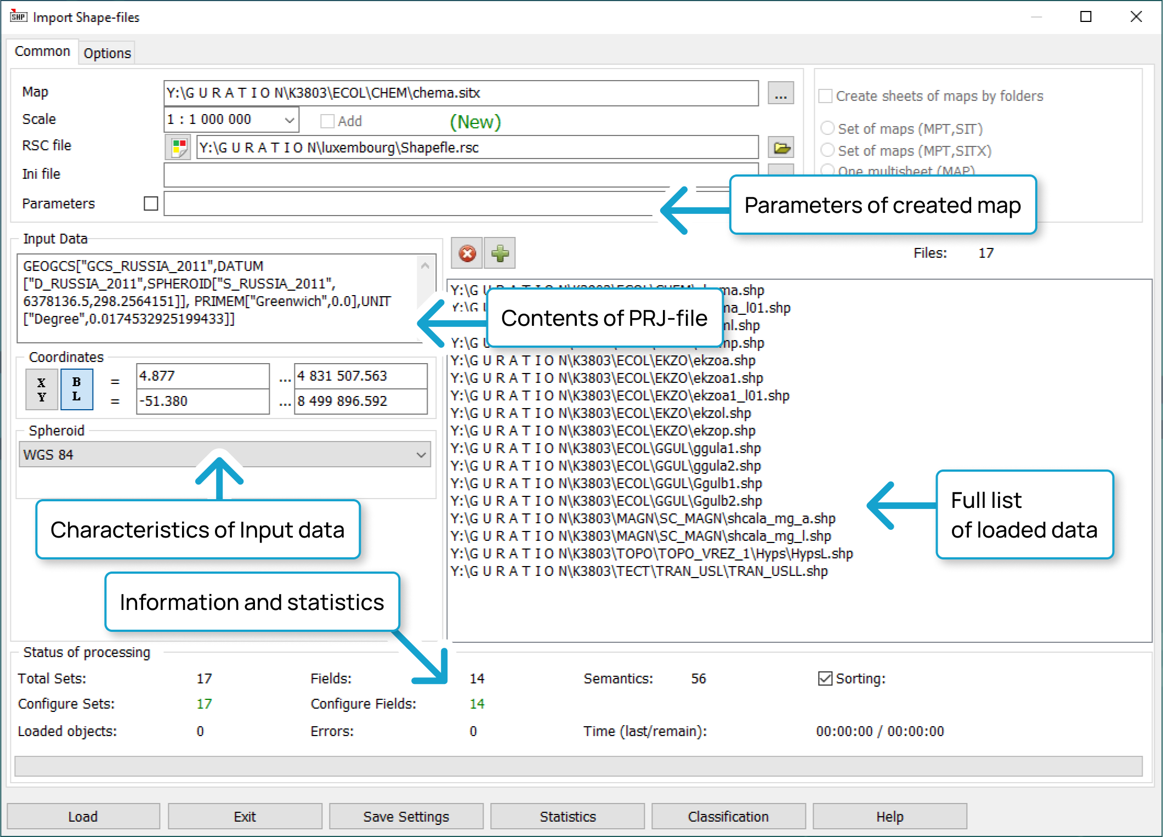1163x837 pixels.
Task: Select file TRAN_USLL.shp in the list
Action: point(639,572)
